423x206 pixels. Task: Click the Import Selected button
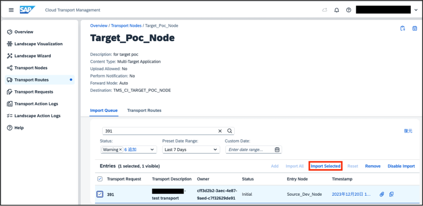coord(326,166)
